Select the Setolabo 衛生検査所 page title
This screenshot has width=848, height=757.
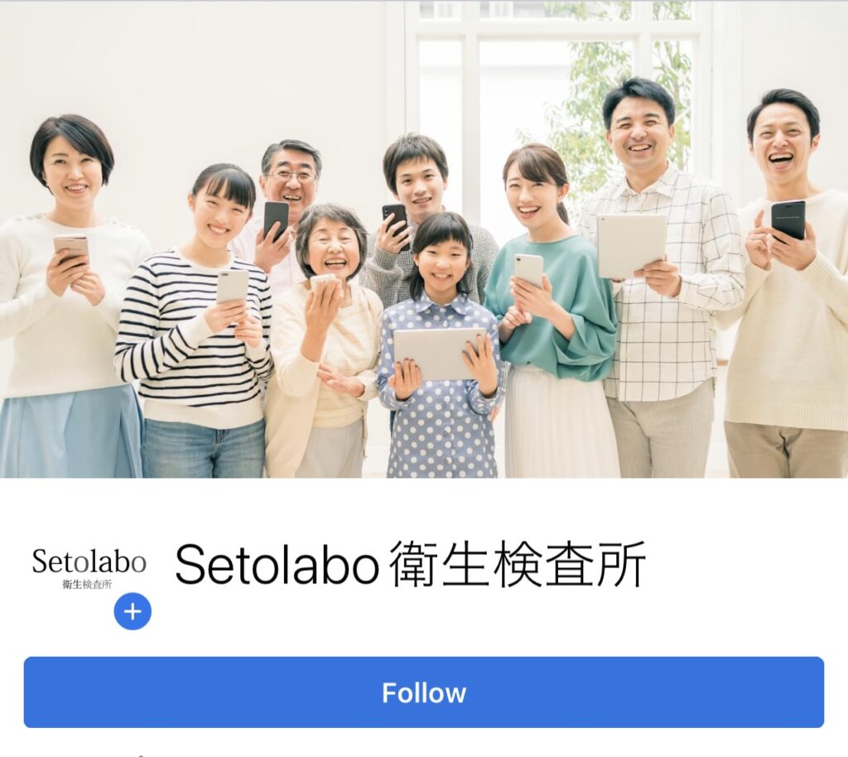tap(411, 565)
